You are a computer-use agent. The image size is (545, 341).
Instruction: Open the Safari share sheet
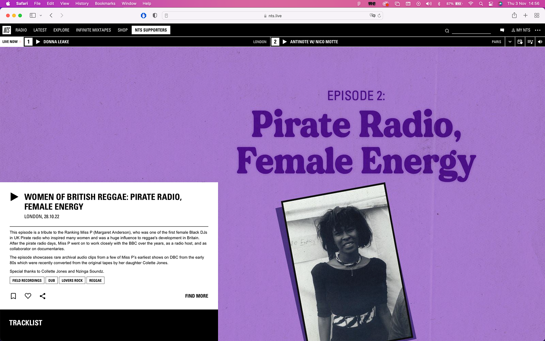click(514, 15)
